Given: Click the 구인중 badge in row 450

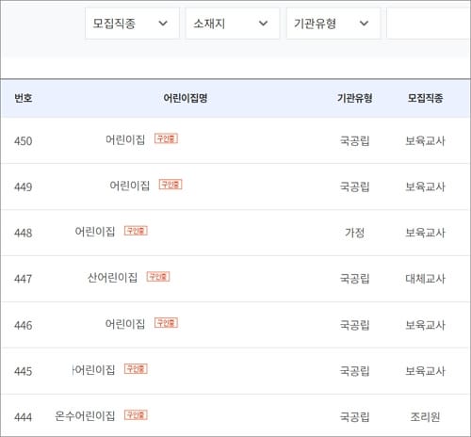Looking at the screenshot, I should pos(166,138).
